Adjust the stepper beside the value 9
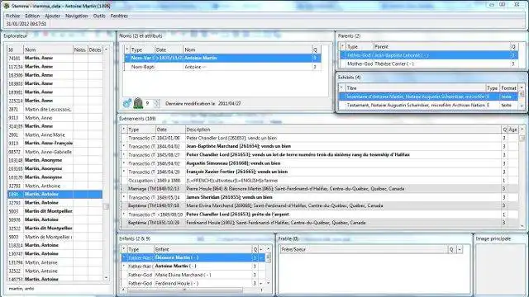Screen dimensions: 529x297 [156, 103]
